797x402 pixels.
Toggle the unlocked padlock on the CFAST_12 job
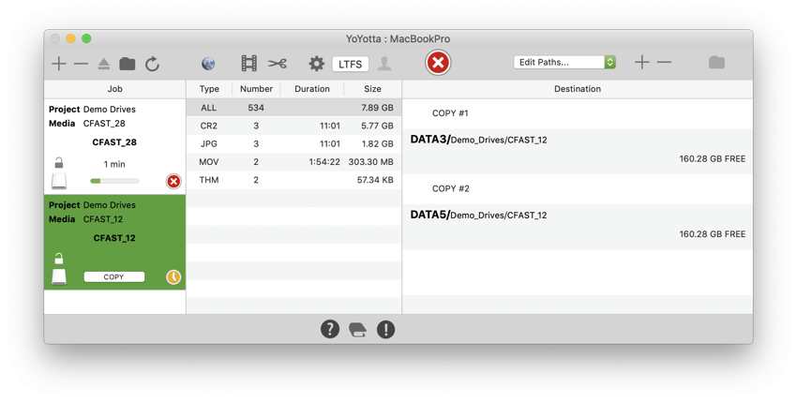point(59,259)
